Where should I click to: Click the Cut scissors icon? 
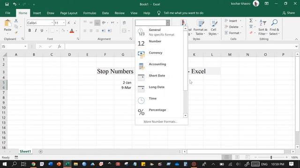16,21
